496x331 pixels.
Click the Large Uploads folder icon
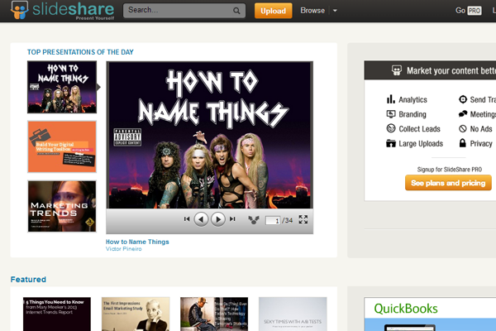pos(391,143)
